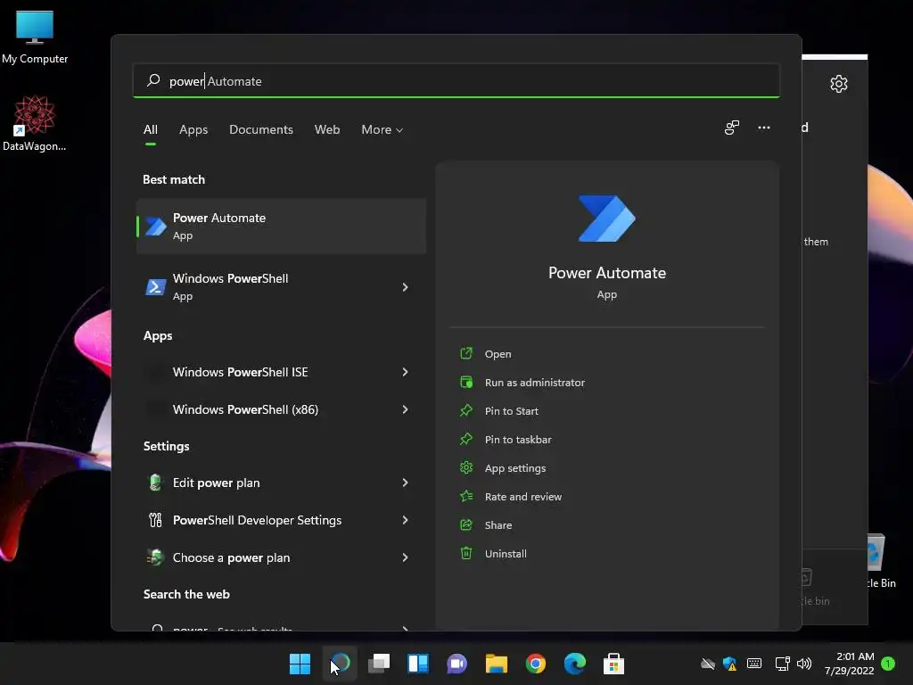Open the Chat (Teams) taskbar icon
Image resolution: width=913 pixels, height=685 pixels.
tap(457, 664)
